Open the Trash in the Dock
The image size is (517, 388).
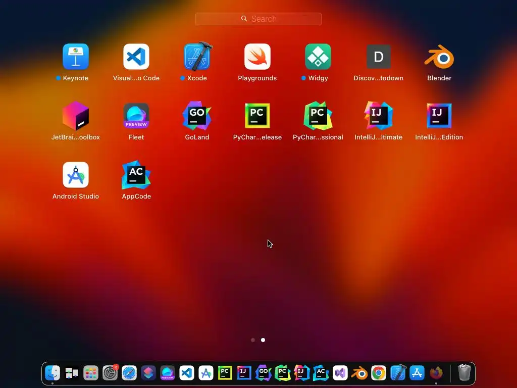click(464, 373)
